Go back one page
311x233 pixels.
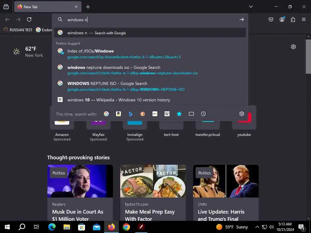[x=7, y=19]
